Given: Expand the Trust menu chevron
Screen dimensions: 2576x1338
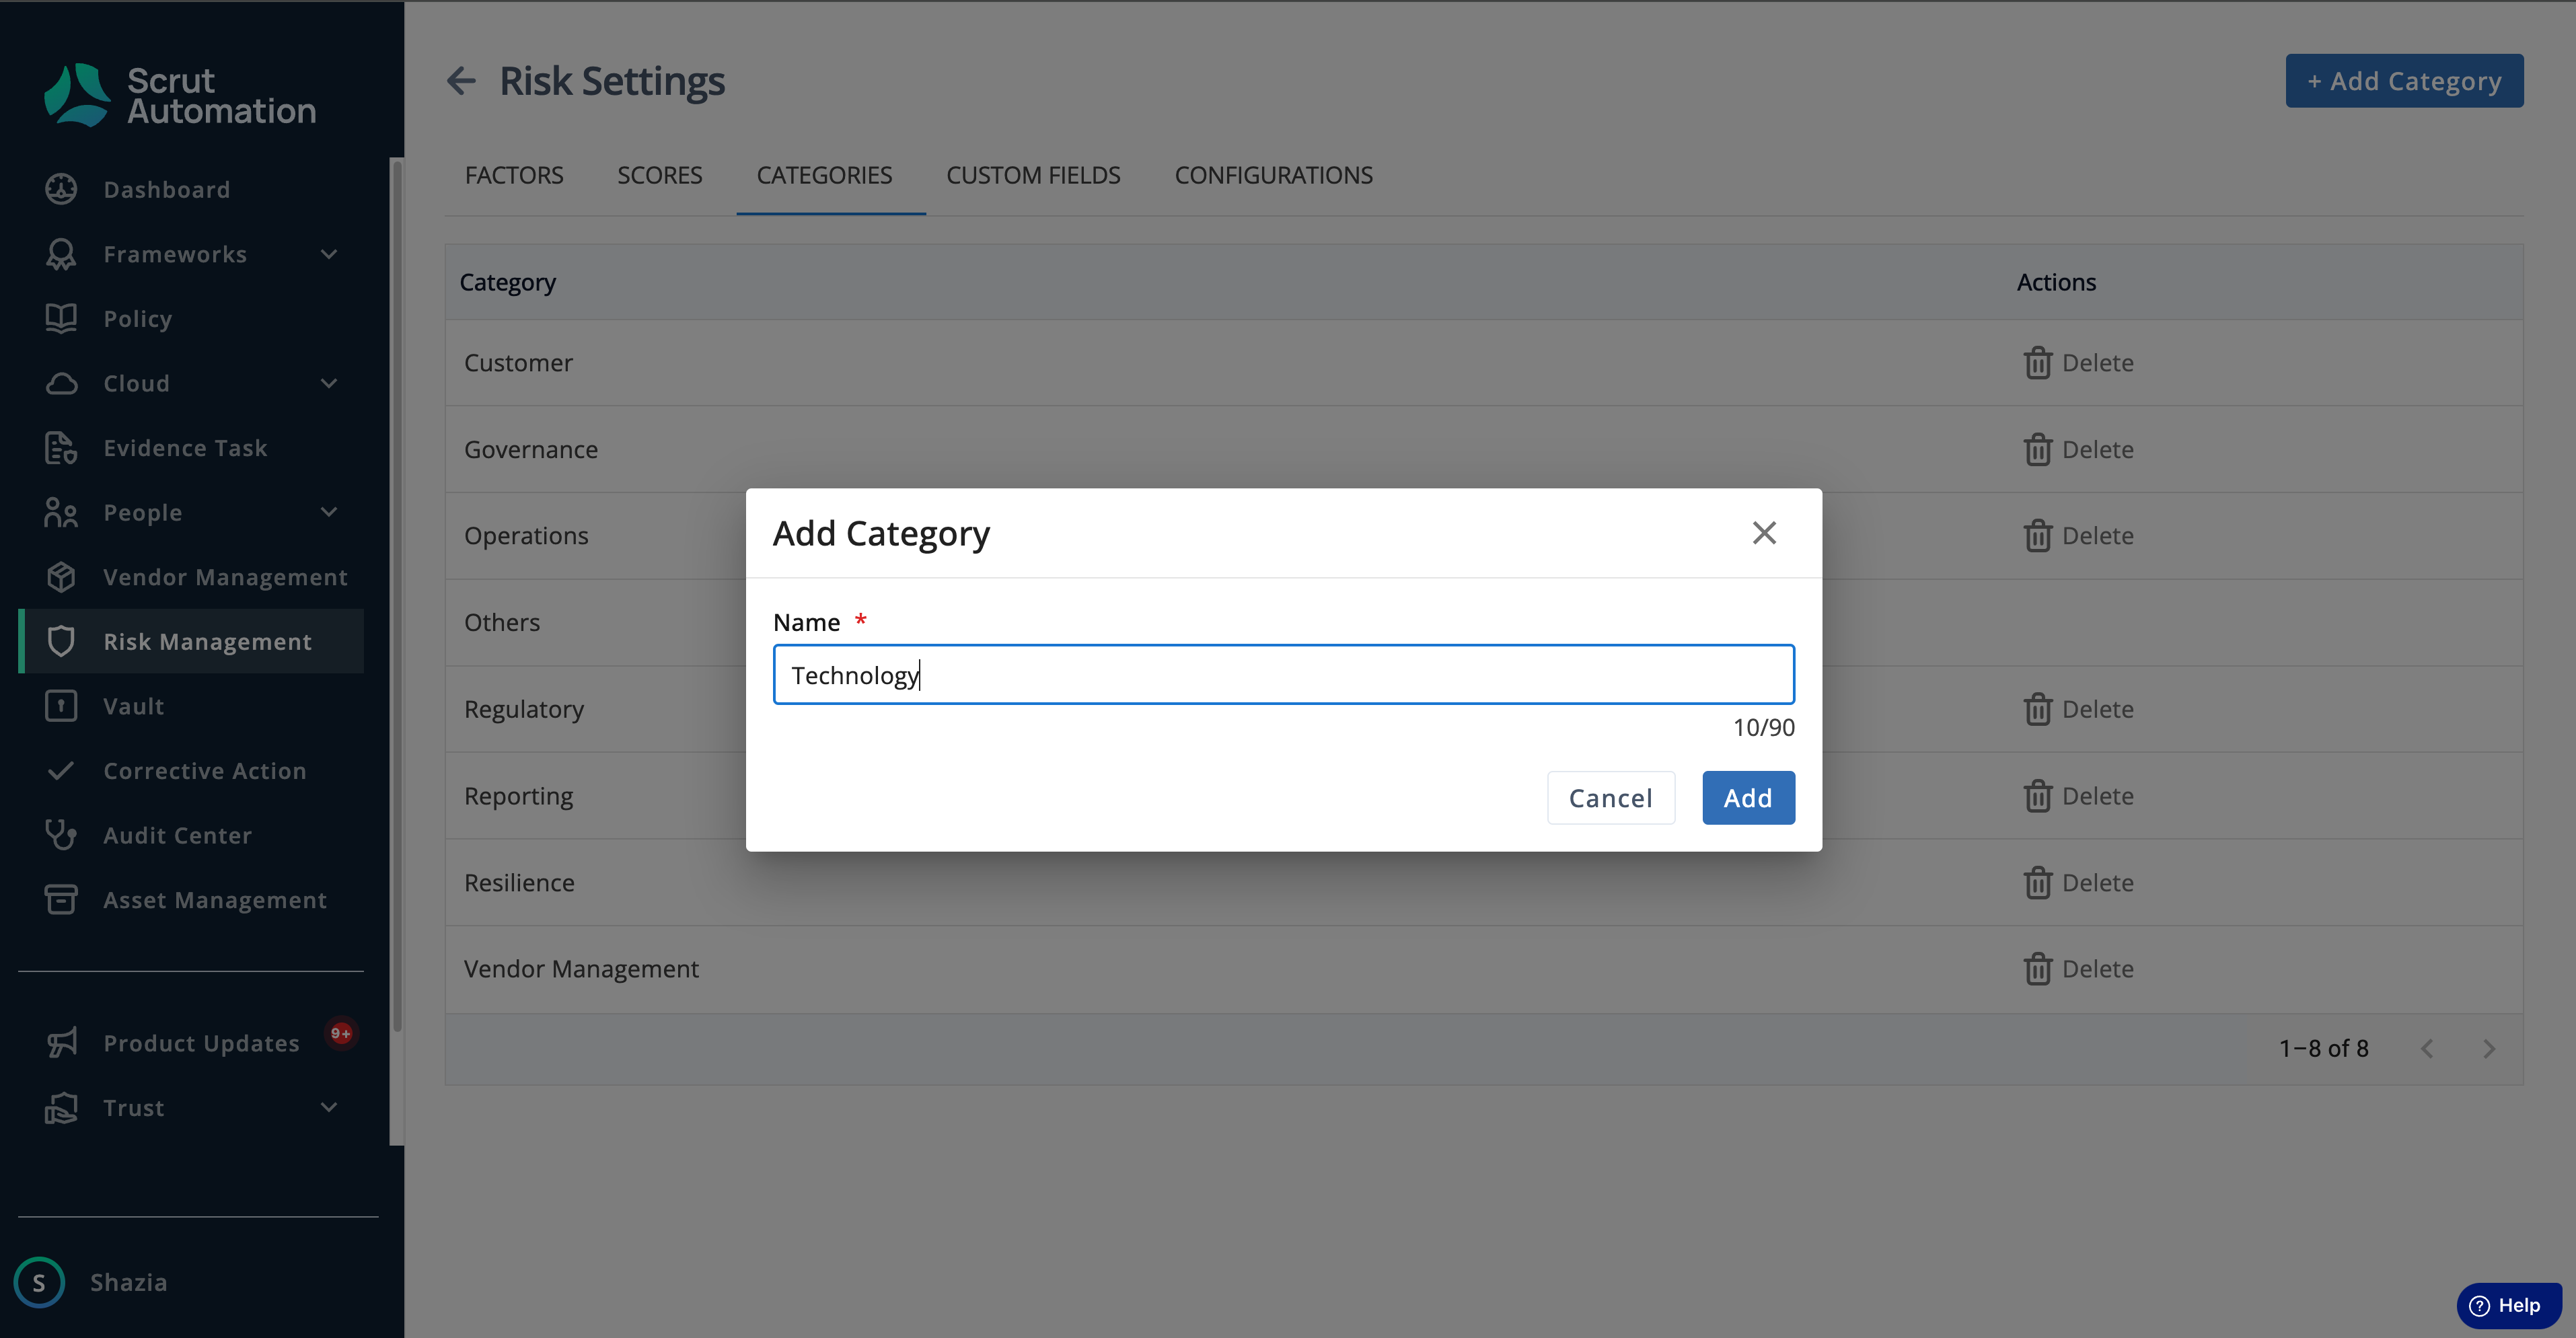Looking at the screenshot, I should [x=329, y=1107].
